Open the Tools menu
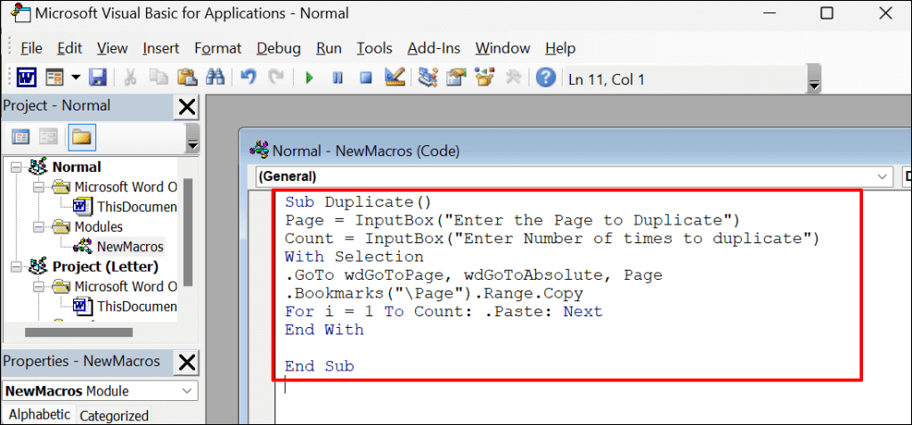Image resolution: width=912 pixels, height=425 pixels. click(x=374, y=48)
